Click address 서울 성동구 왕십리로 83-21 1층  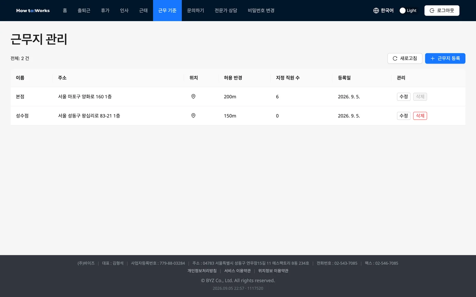coord(89,116)
